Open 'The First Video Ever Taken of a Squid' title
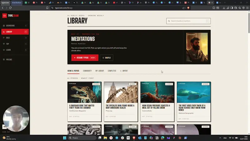The width and height of the screenshot is (250, 141). (x=192, y=108)
